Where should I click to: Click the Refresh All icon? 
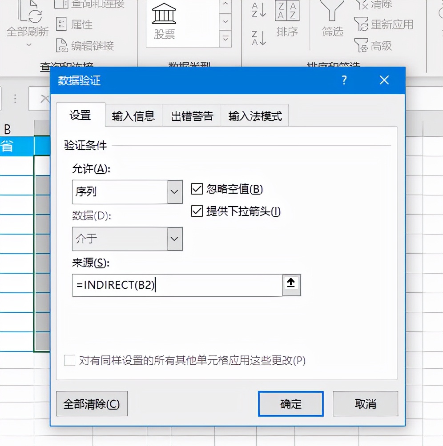tap(29, 12)
